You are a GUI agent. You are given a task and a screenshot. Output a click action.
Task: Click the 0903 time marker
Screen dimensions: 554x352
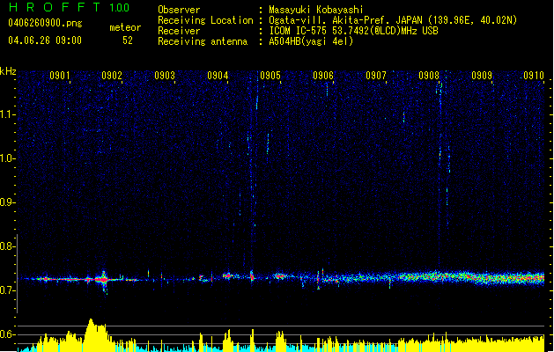click(165, 76)
